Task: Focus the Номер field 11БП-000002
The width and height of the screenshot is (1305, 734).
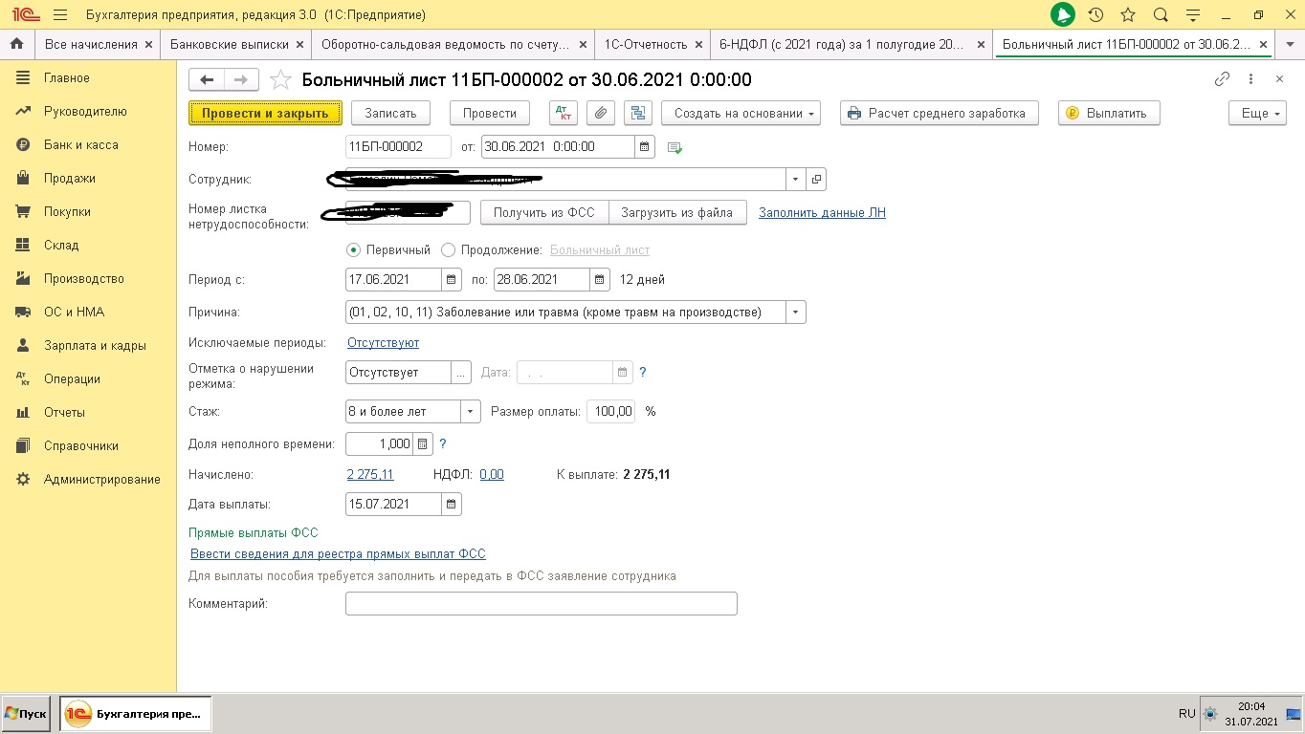Action: 398,147
